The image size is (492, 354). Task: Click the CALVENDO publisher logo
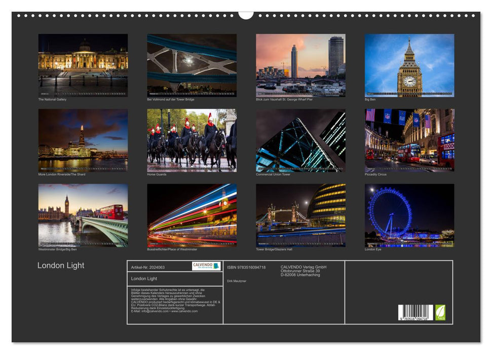click(x=202, y=265)
